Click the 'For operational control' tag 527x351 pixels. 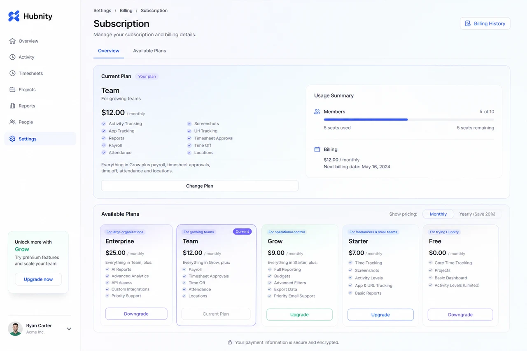(x=287, y=232)
